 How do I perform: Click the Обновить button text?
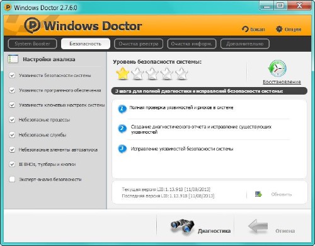tap(282, 194)
